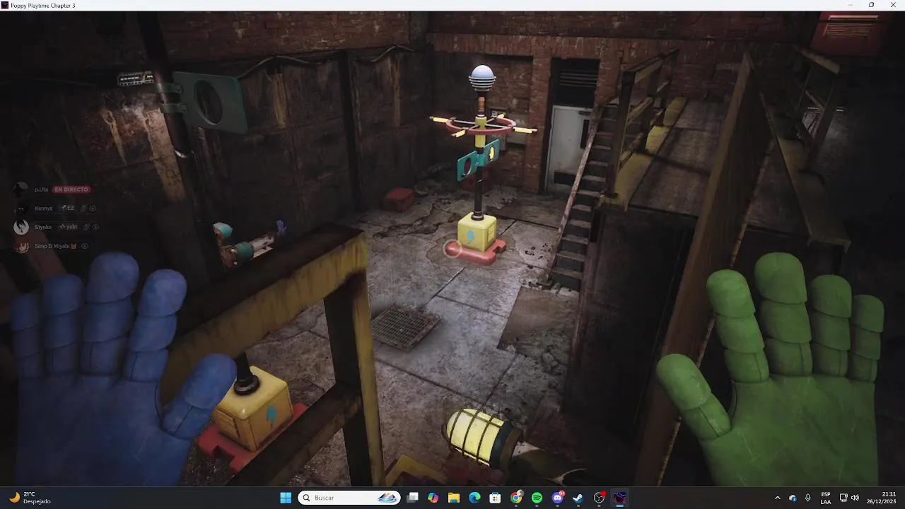
Task: Switch to Steam in the taskbar
Action: [x=578, y=498]
